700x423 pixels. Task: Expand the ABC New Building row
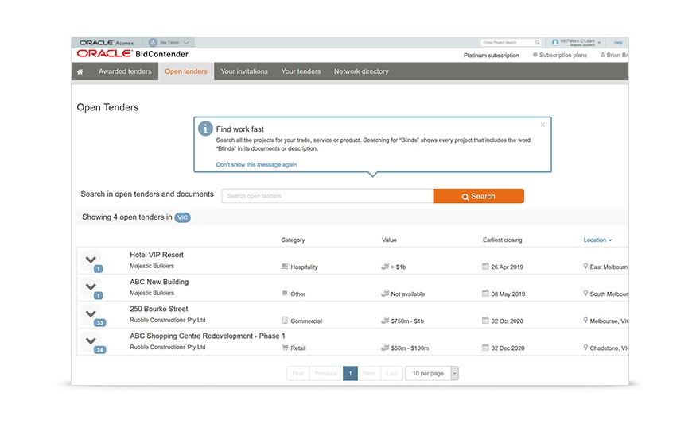(x=91, y=286)
